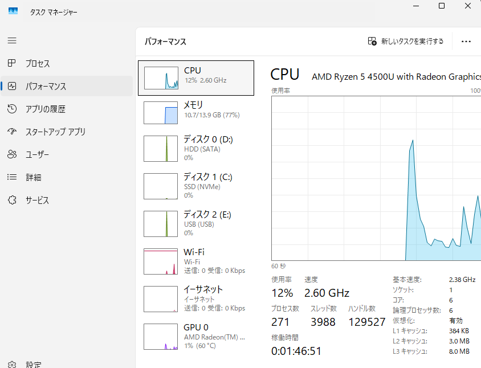Click the 仮想化 value 有効
The width and height of the screenshot is (481, 368).
click(x=456, y=321)
